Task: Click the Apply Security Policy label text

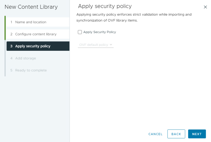Action: [x=99, y=32]
